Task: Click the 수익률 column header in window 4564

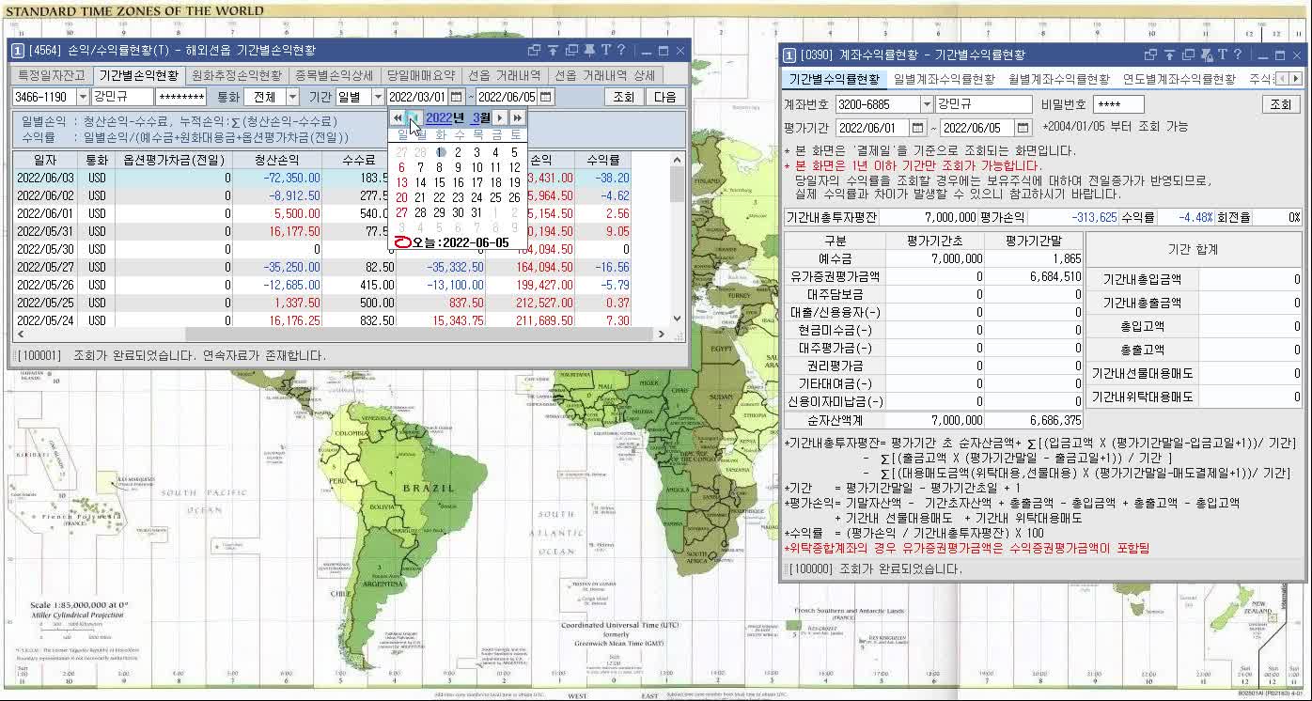Action: (x=602, y=160)
